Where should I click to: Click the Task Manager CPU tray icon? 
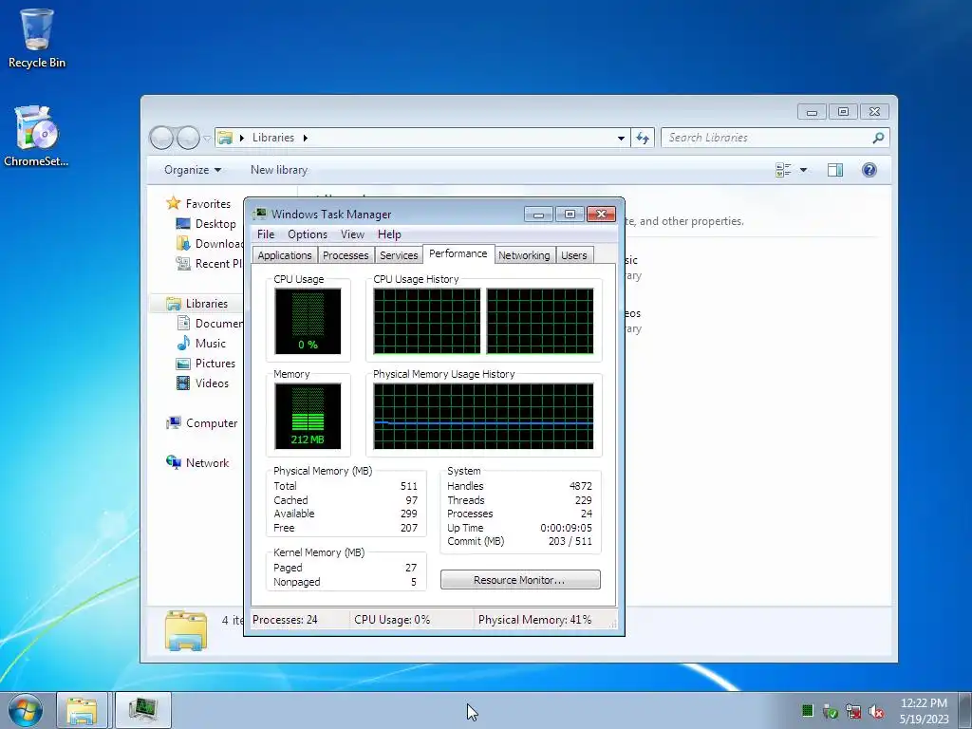pos(807,710)
